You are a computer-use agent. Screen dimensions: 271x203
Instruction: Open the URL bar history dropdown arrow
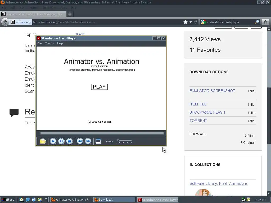click(x=191, y=22)
